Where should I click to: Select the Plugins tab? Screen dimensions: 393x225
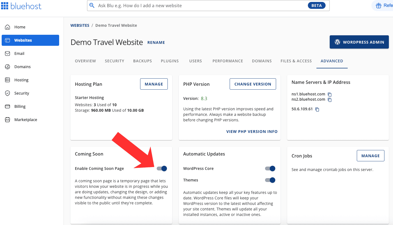pyautogui.click(x=170, y=61)
